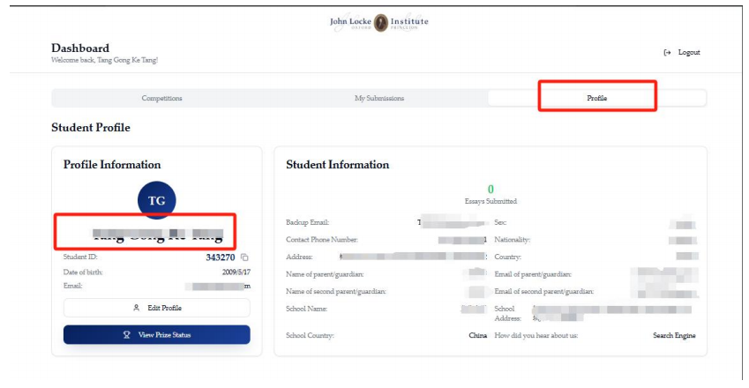Click the trophy icon on View Prize Status

click(x=127, y=335)
